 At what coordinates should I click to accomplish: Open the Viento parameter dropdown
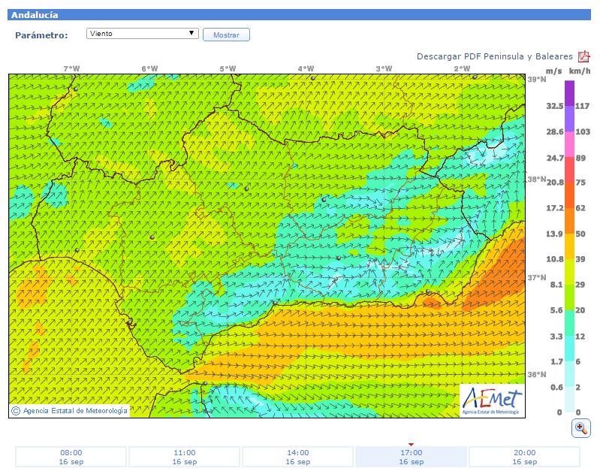click(142, 34)
